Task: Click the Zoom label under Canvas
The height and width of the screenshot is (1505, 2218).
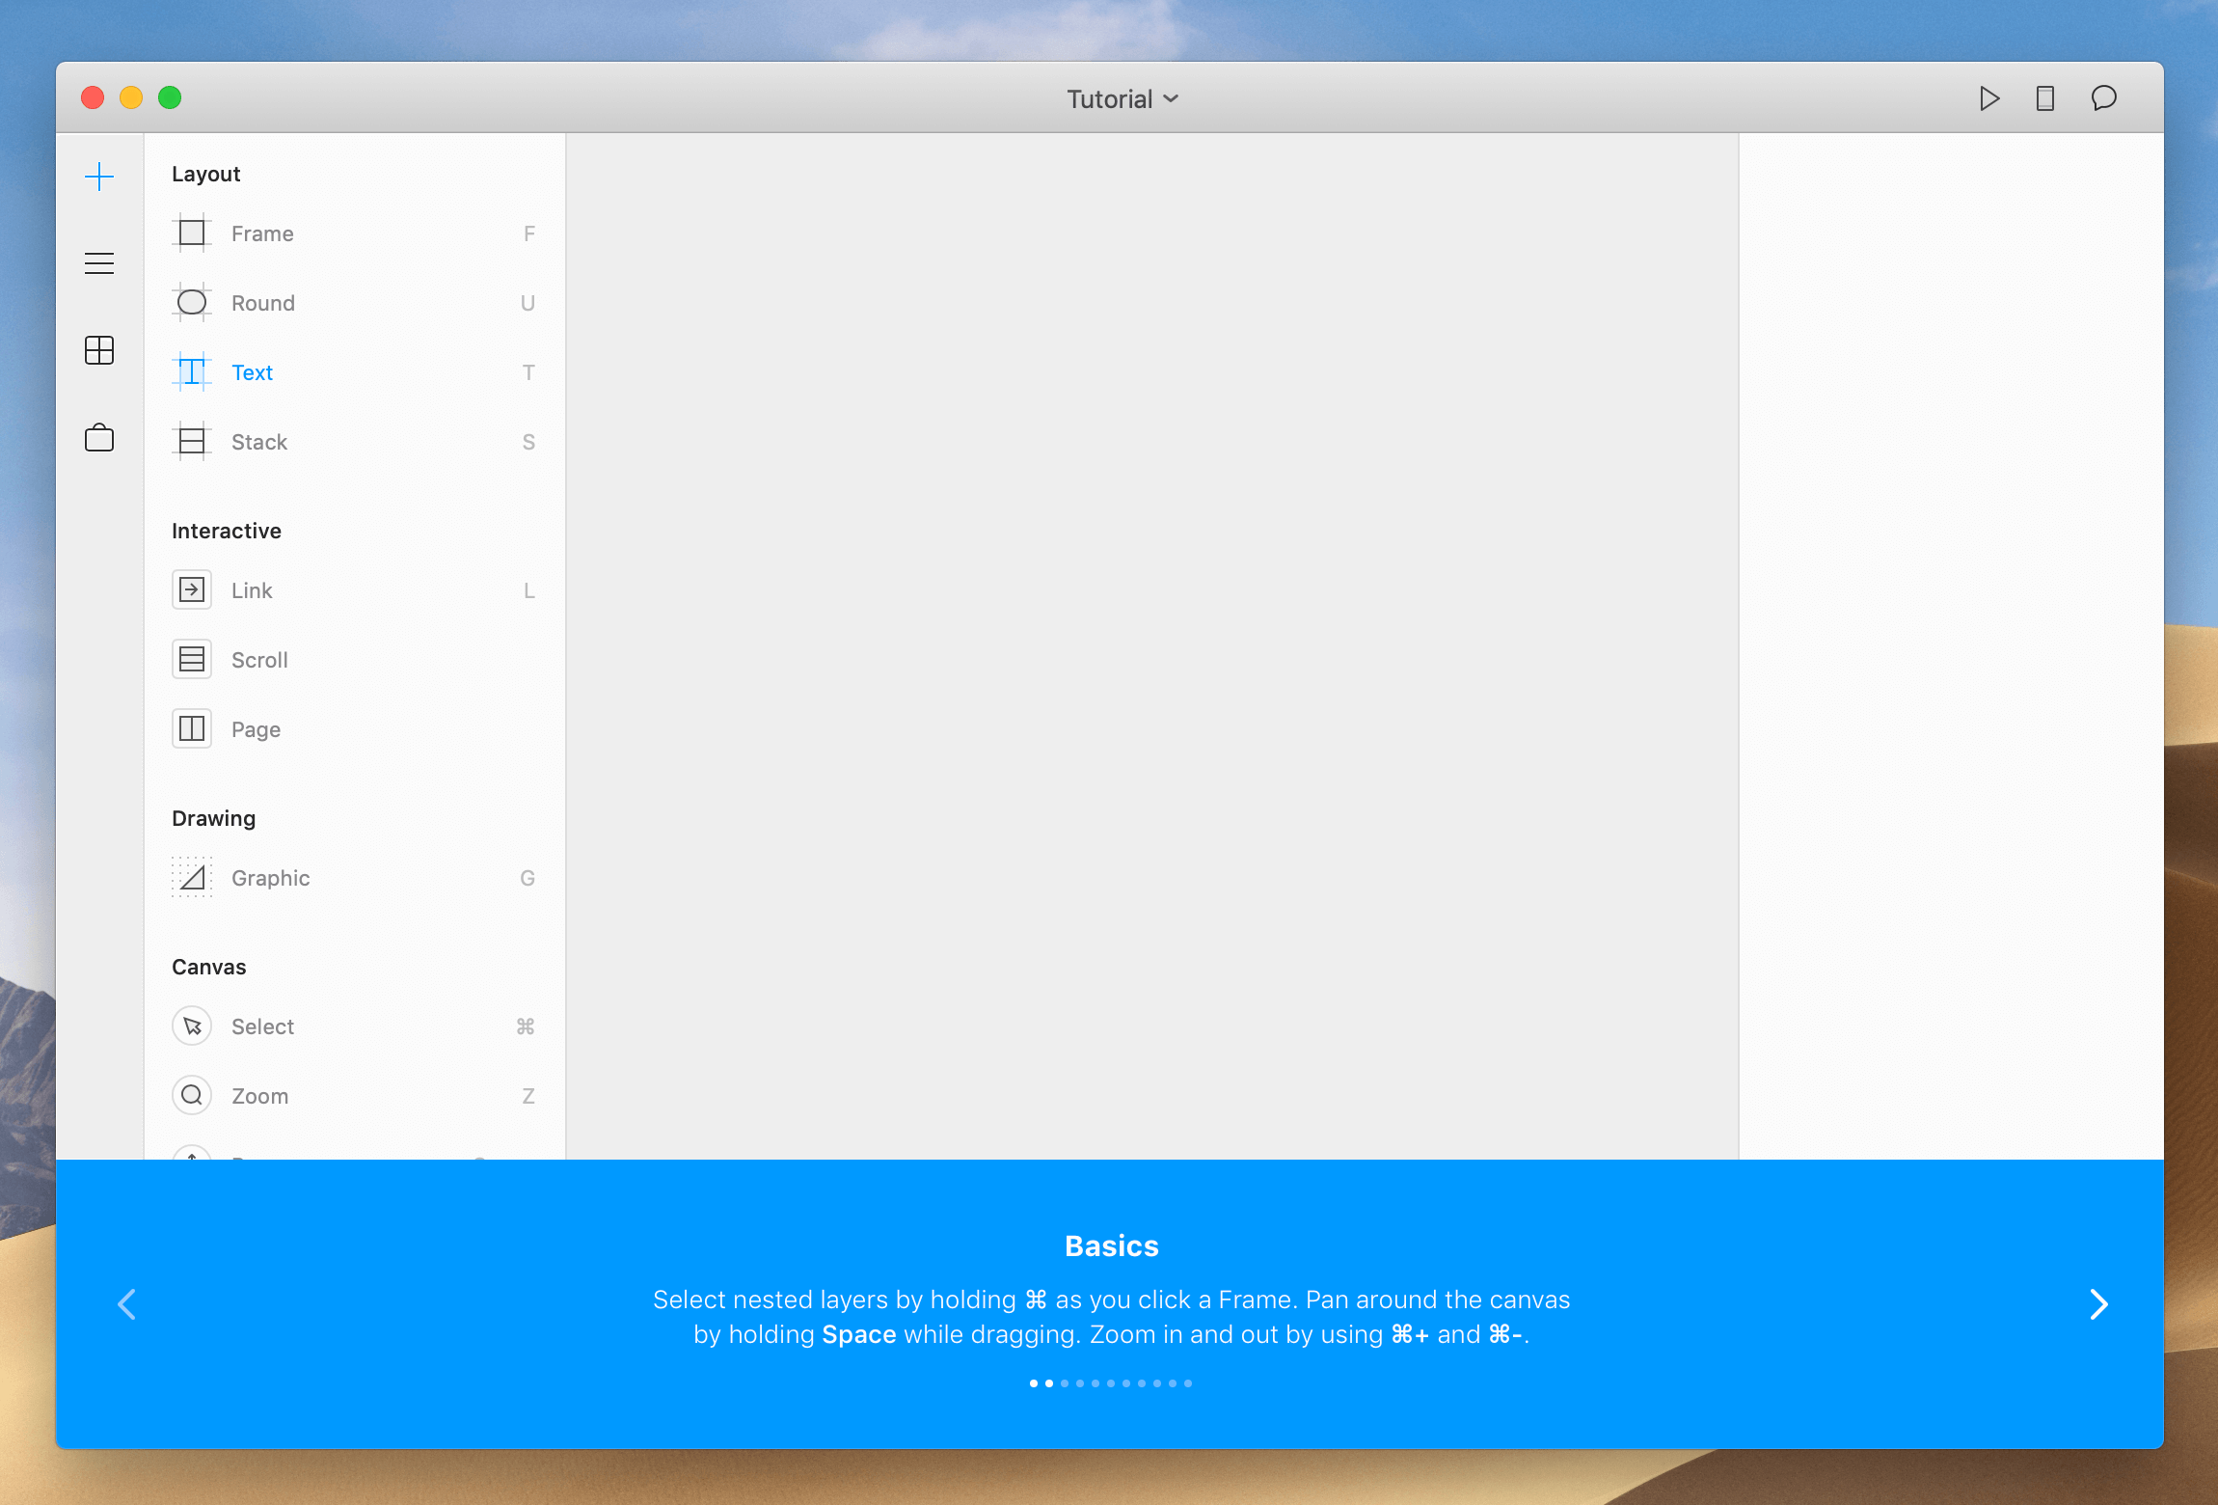Action: (259, 1096)
